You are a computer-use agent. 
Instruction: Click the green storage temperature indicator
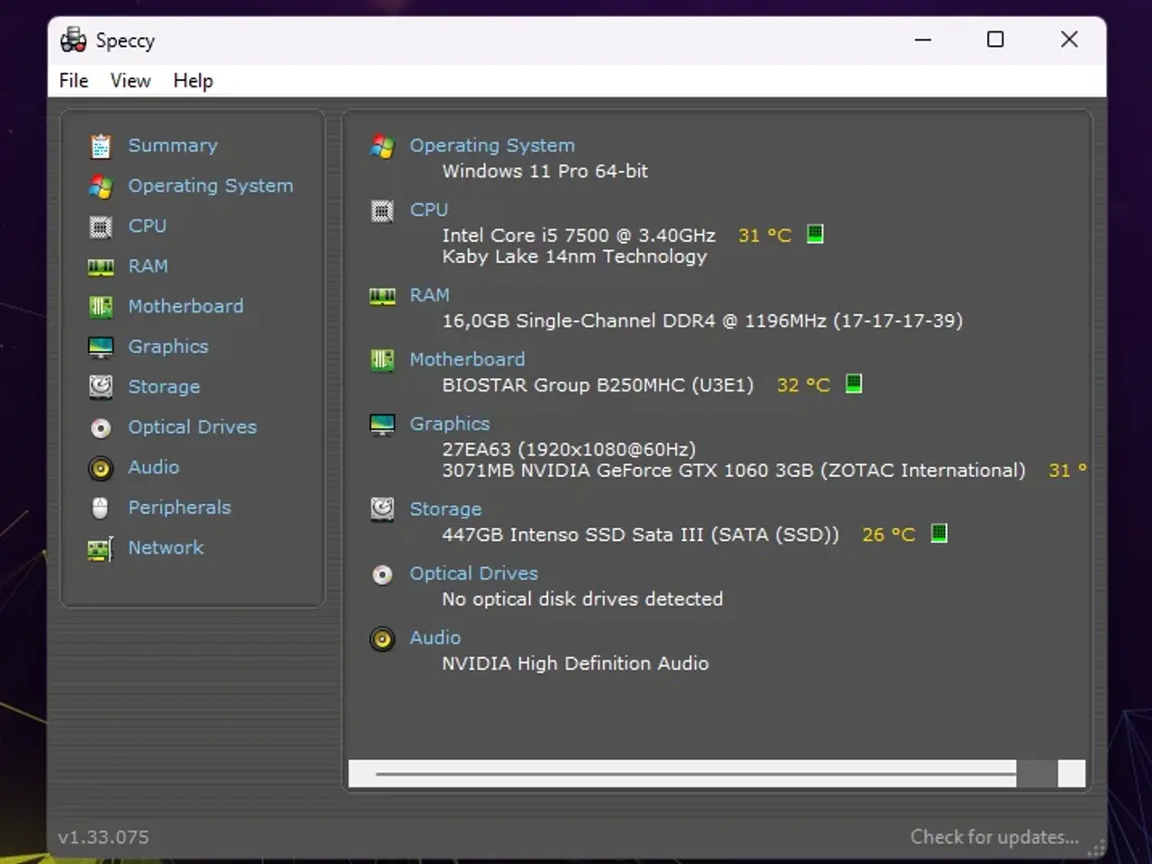(939, 533)
